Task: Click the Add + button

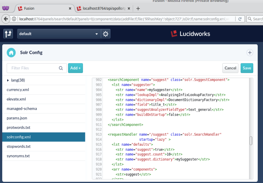Action: (x=76, y=68)
